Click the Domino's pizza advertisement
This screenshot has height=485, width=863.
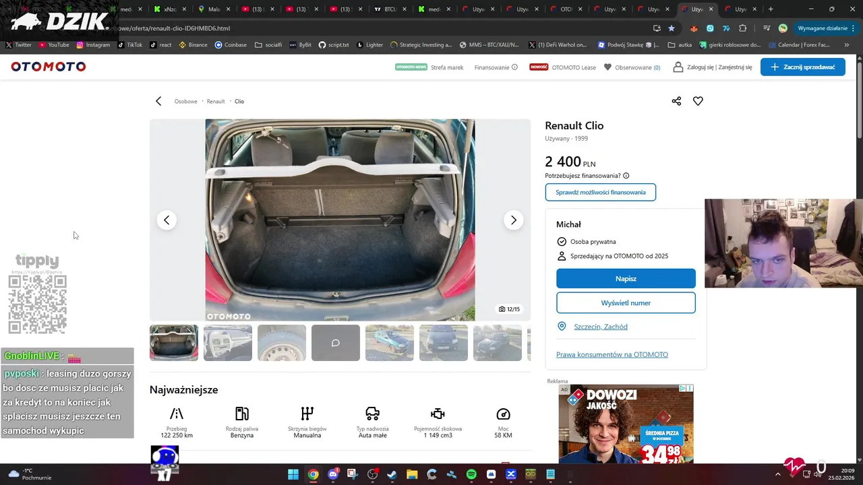coord(626,424)
